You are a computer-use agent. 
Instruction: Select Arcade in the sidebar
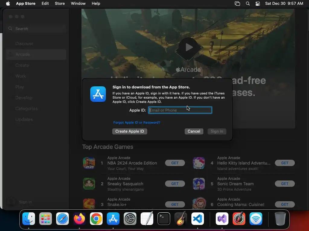pos(36,54)
